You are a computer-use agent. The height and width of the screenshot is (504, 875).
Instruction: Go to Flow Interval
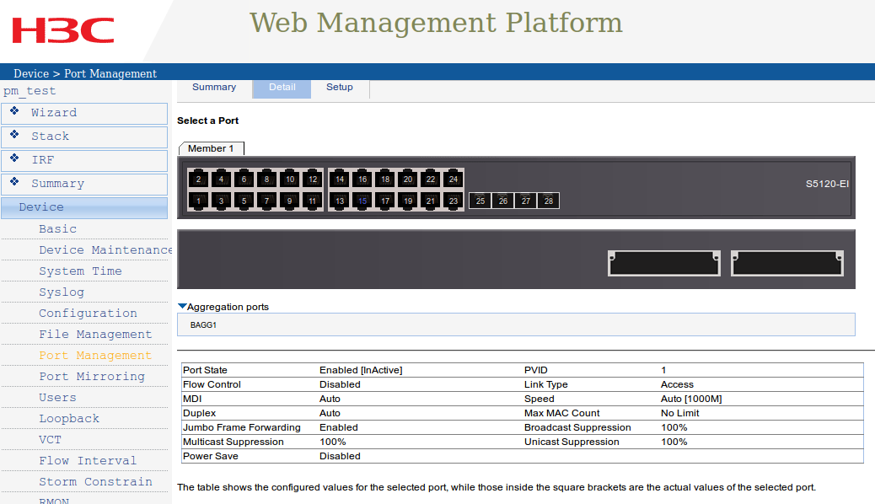88,461
